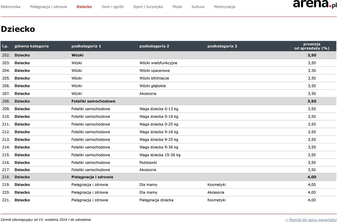
Task: Click the Dziecko page heading
Action: pos(18,29)
